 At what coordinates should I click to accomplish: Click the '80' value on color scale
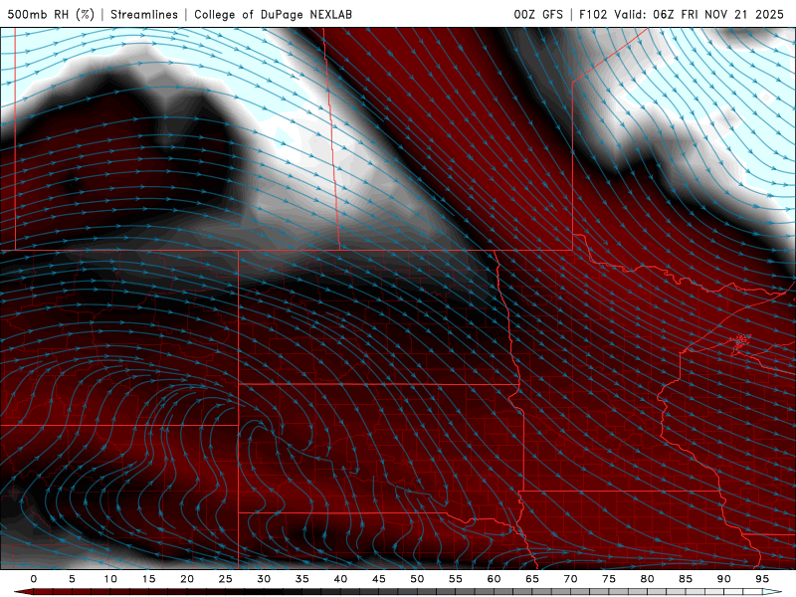[647, 579]
